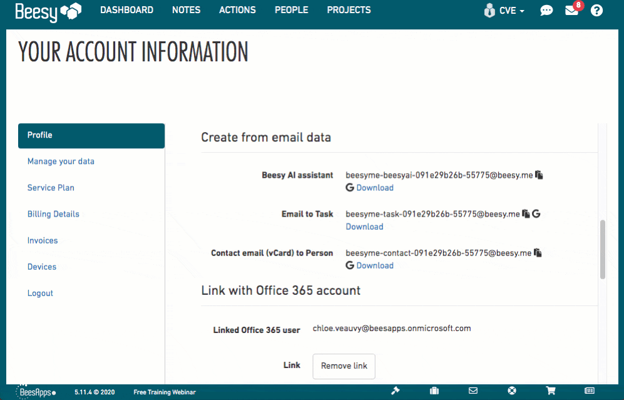The width and height of the screenshot is (624, 400).
Task: Select the Profile tab in sidebar
Action: [91, 136]
